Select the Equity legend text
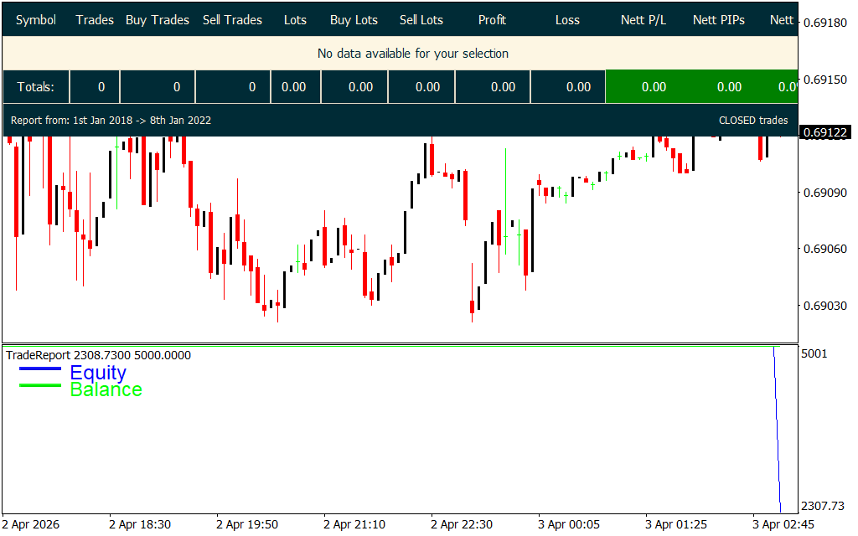The height and width of the screenshot is (536, 858). point(98,373)
